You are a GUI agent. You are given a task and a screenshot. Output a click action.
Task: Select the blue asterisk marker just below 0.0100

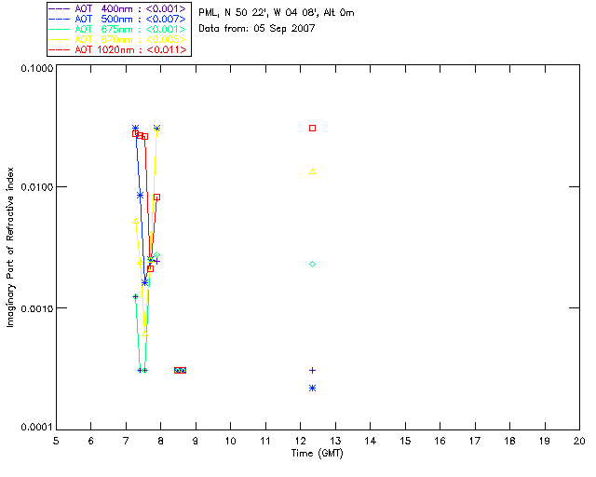tap(141, 195)
